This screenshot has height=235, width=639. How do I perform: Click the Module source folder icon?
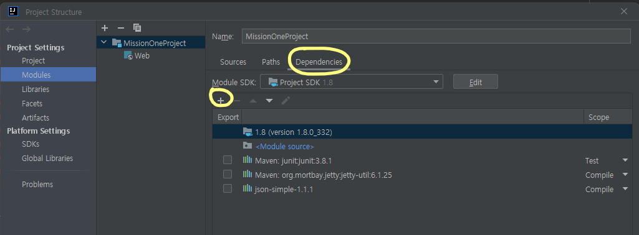(x=247, y=145)
